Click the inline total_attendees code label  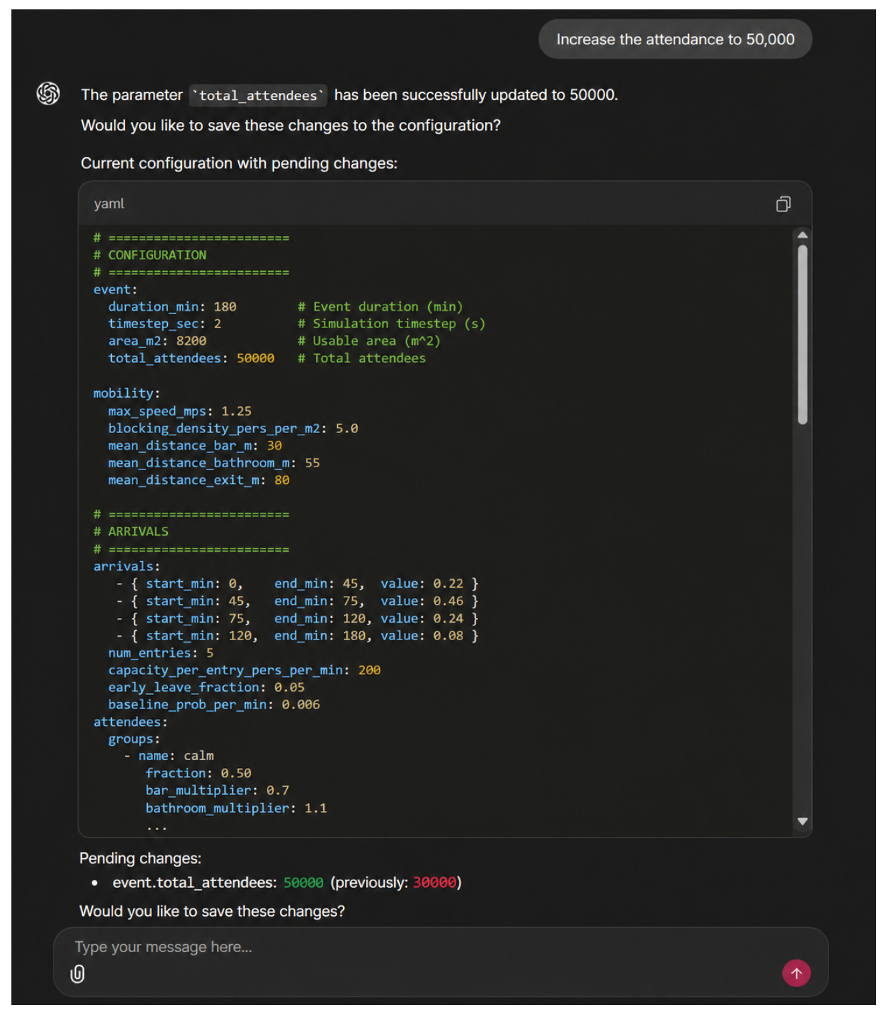(258, 96)
